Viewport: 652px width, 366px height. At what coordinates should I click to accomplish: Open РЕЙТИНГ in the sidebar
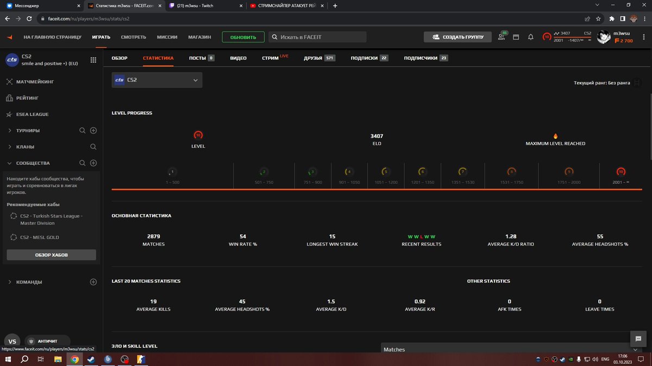[27, 98]
